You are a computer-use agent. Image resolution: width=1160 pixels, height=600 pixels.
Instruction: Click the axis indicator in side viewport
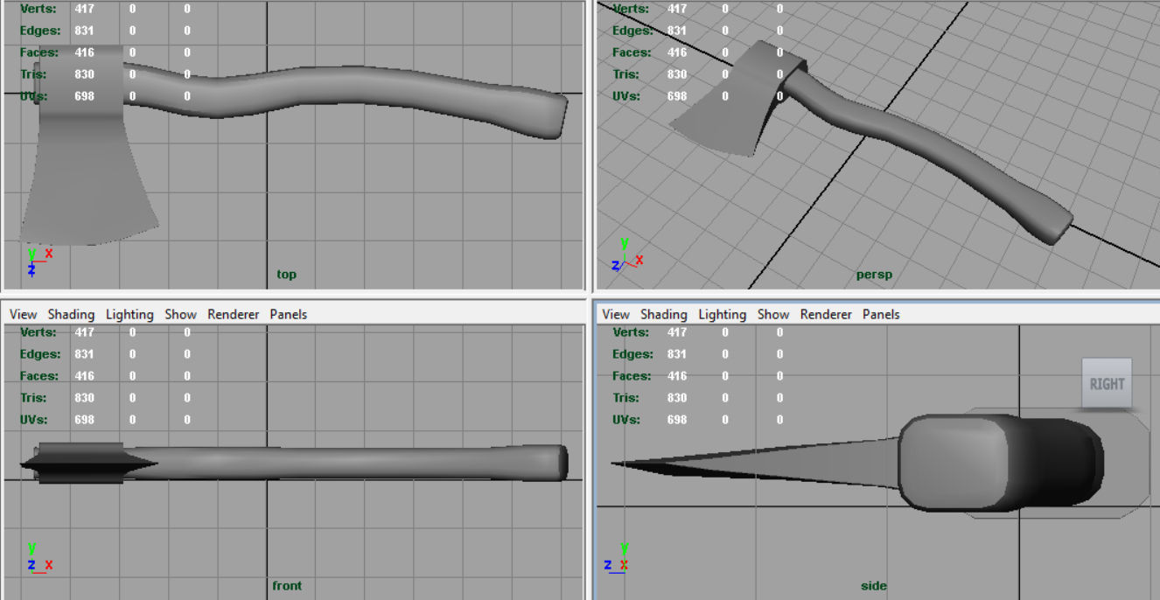tap(618, 557)
